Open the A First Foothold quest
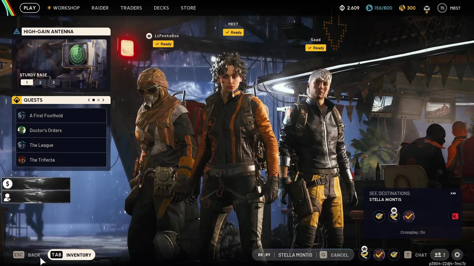 [x=61, y=115]
